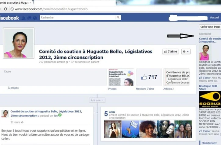Click the Articles 2 label
The image size is (221, 145).
click(x=169, y=89)
